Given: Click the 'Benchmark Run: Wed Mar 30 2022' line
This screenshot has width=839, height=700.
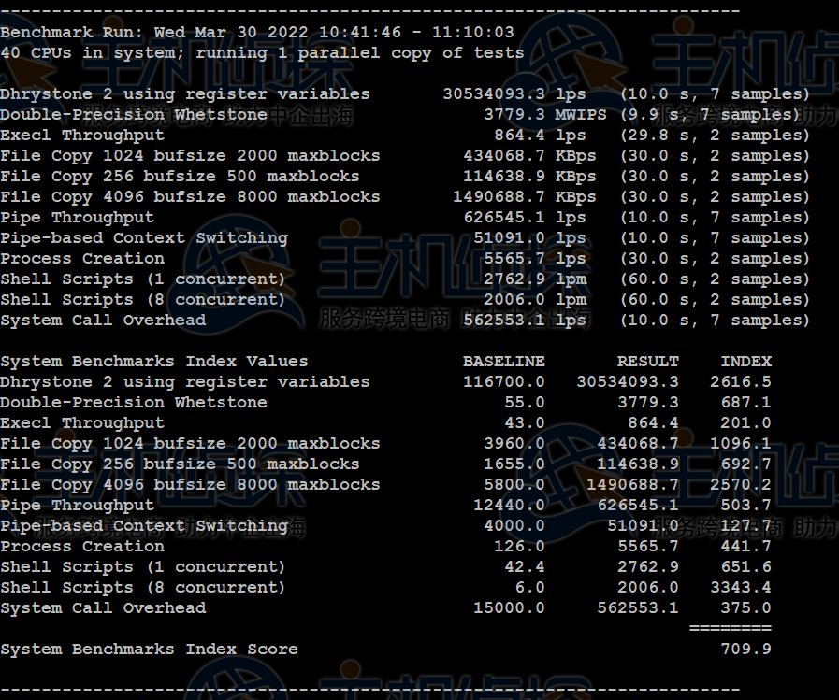Looking at the screenshot, I should pyautogui.click(x=257, y=33).
